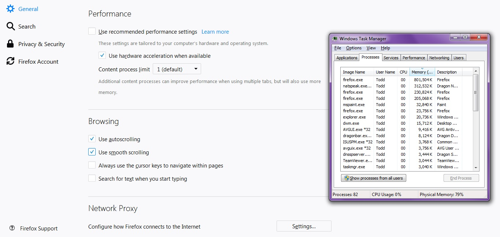
Task: Enable Use recommended performance settings checkbox
Action: click(x=92, y=31)
